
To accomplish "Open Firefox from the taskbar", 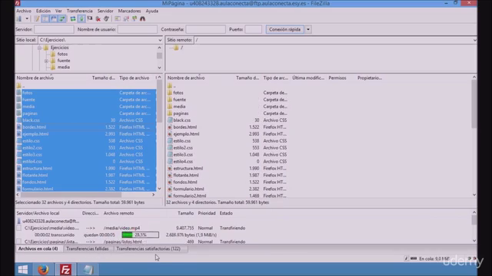I will (x=43, y=269).
